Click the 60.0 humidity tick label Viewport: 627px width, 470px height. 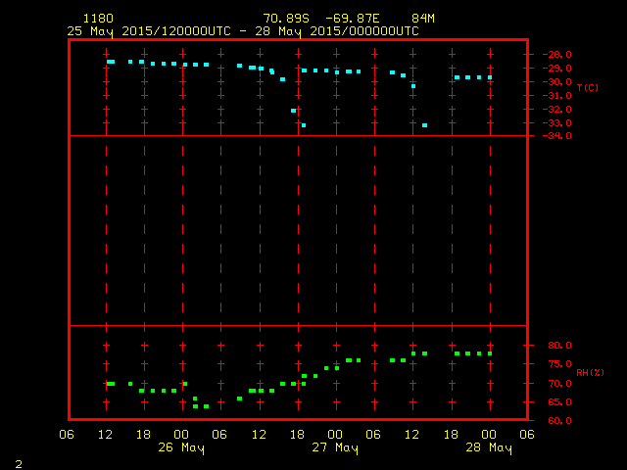coord(560,421)
